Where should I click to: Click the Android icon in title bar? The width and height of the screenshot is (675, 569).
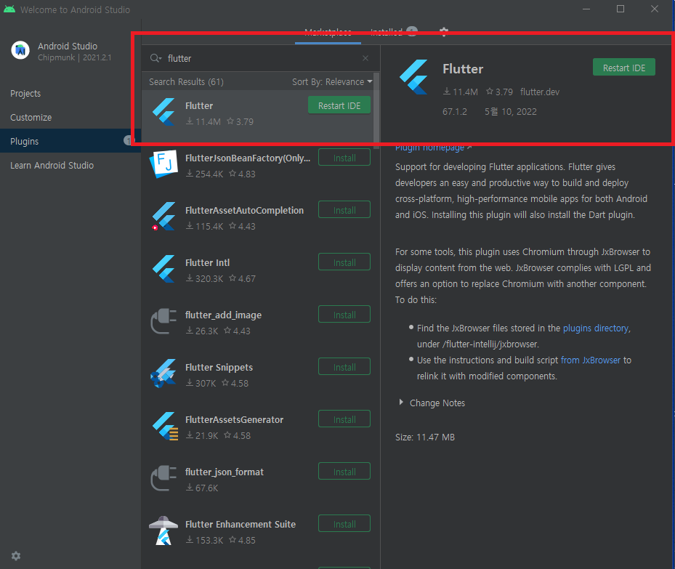pos(9,9)
